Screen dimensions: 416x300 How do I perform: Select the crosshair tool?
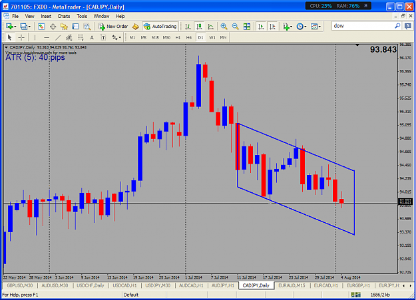point(21,37)
